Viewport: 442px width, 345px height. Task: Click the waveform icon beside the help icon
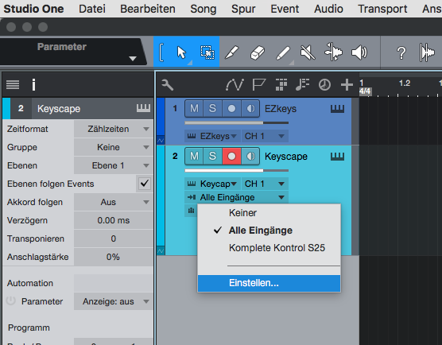[x=427, y=52]
